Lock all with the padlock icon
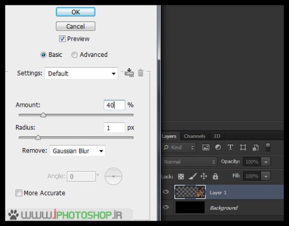 pyautogui.click(x=215, y=176)
